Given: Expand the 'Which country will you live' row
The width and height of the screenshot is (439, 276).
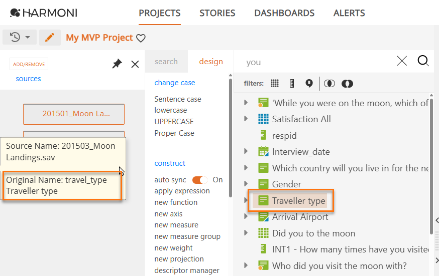Looking at the screenshot, I should point(246,167).
